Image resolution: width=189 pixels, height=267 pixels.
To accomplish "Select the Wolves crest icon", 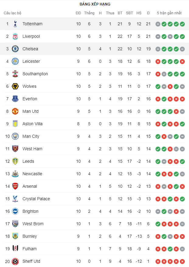I will click(x=15, y=86).
